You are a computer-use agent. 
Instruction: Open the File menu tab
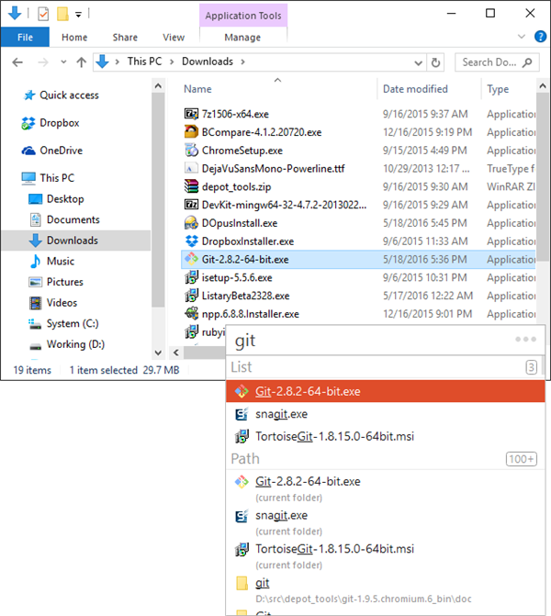point(25,38)
